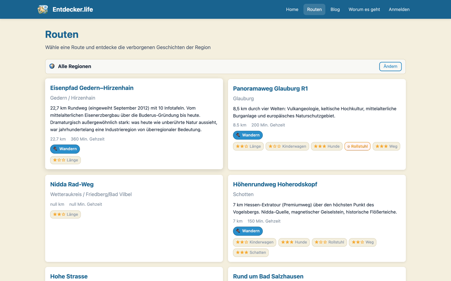Open the Routen navigation item
451x281 pixels.
pyautogui.click(x=314, y=10)
